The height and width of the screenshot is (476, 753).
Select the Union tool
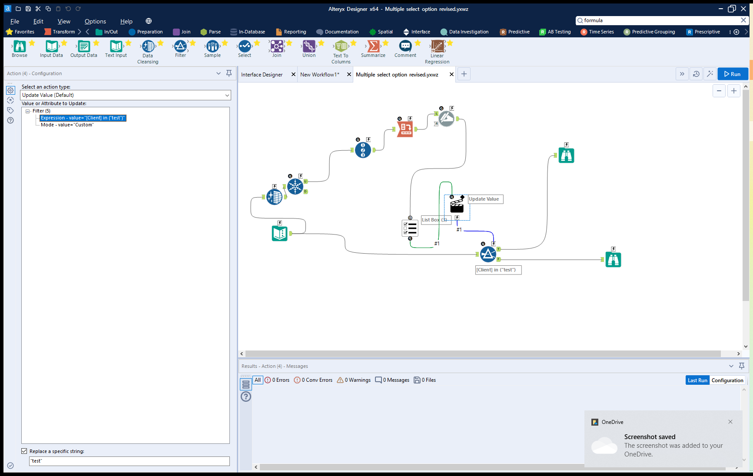[308, 49]
